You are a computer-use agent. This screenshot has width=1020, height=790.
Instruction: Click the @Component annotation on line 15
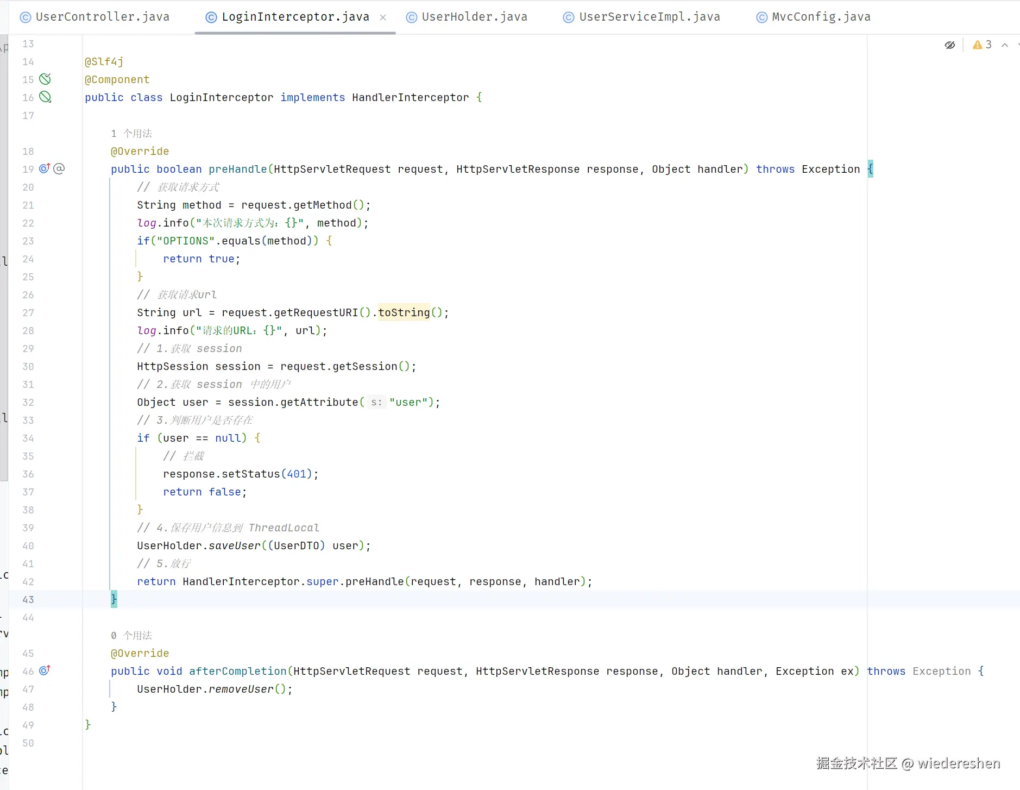(x=117, y=79)
